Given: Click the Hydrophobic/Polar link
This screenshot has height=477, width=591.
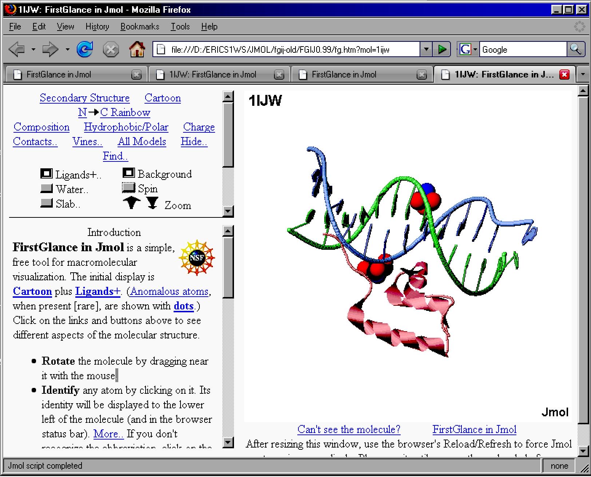Looking at the screenshot, I should pos(126,127).
